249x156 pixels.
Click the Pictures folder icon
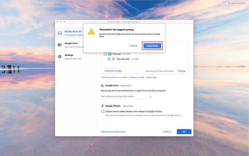click(110, 54)
